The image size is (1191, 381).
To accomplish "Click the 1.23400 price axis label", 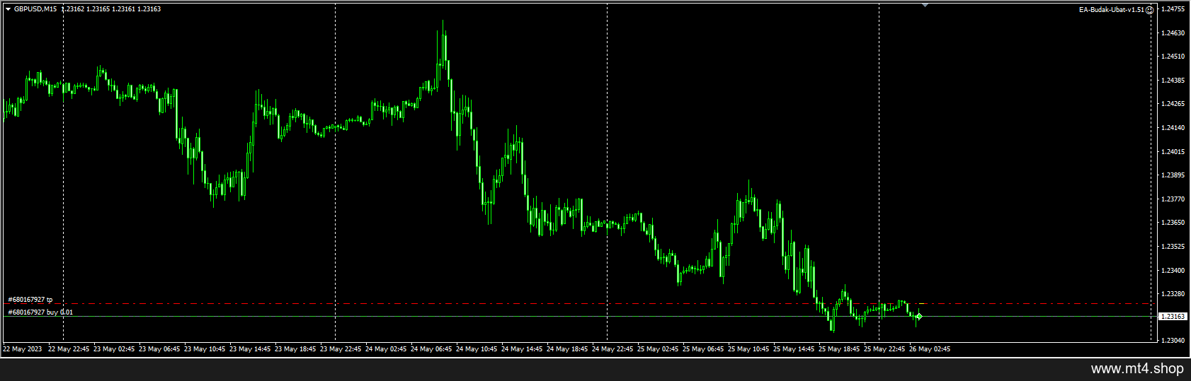I will [1173, 271].
